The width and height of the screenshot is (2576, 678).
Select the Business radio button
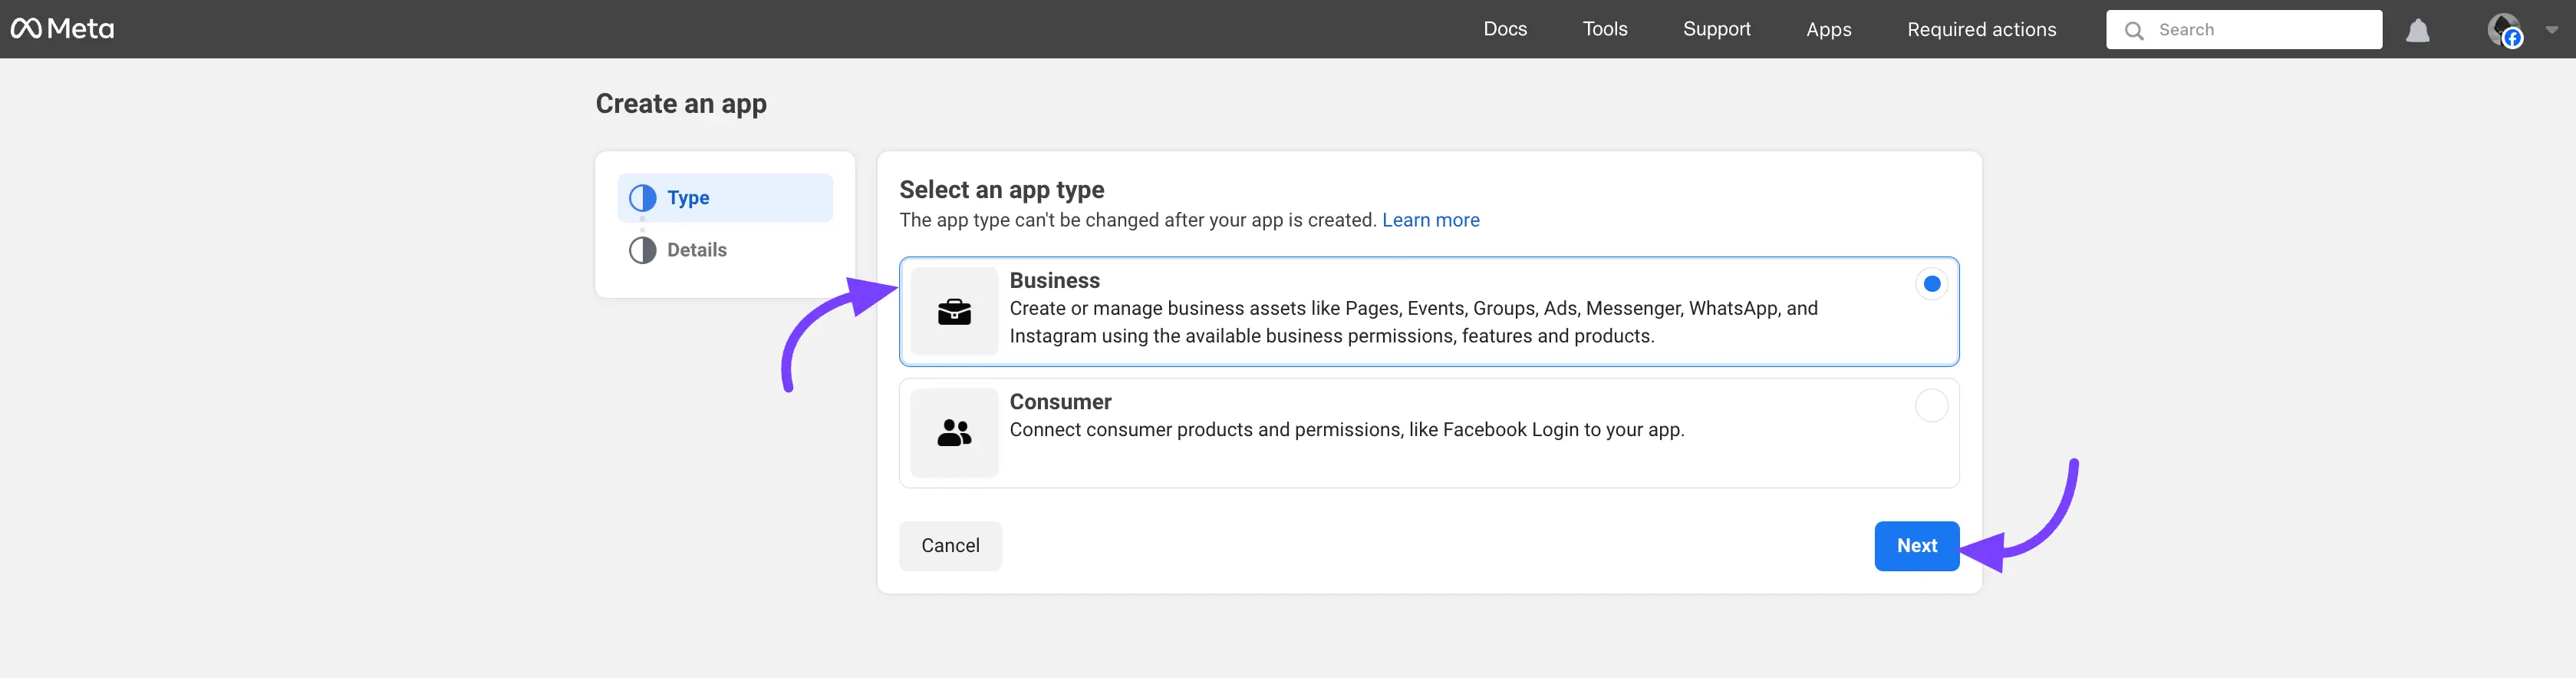pyautogui.click(x=1931, y=284)
